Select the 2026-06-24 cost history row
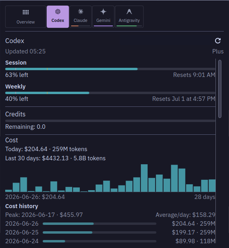The width and height of the screenshot is (229, 248). coord(110,241)
